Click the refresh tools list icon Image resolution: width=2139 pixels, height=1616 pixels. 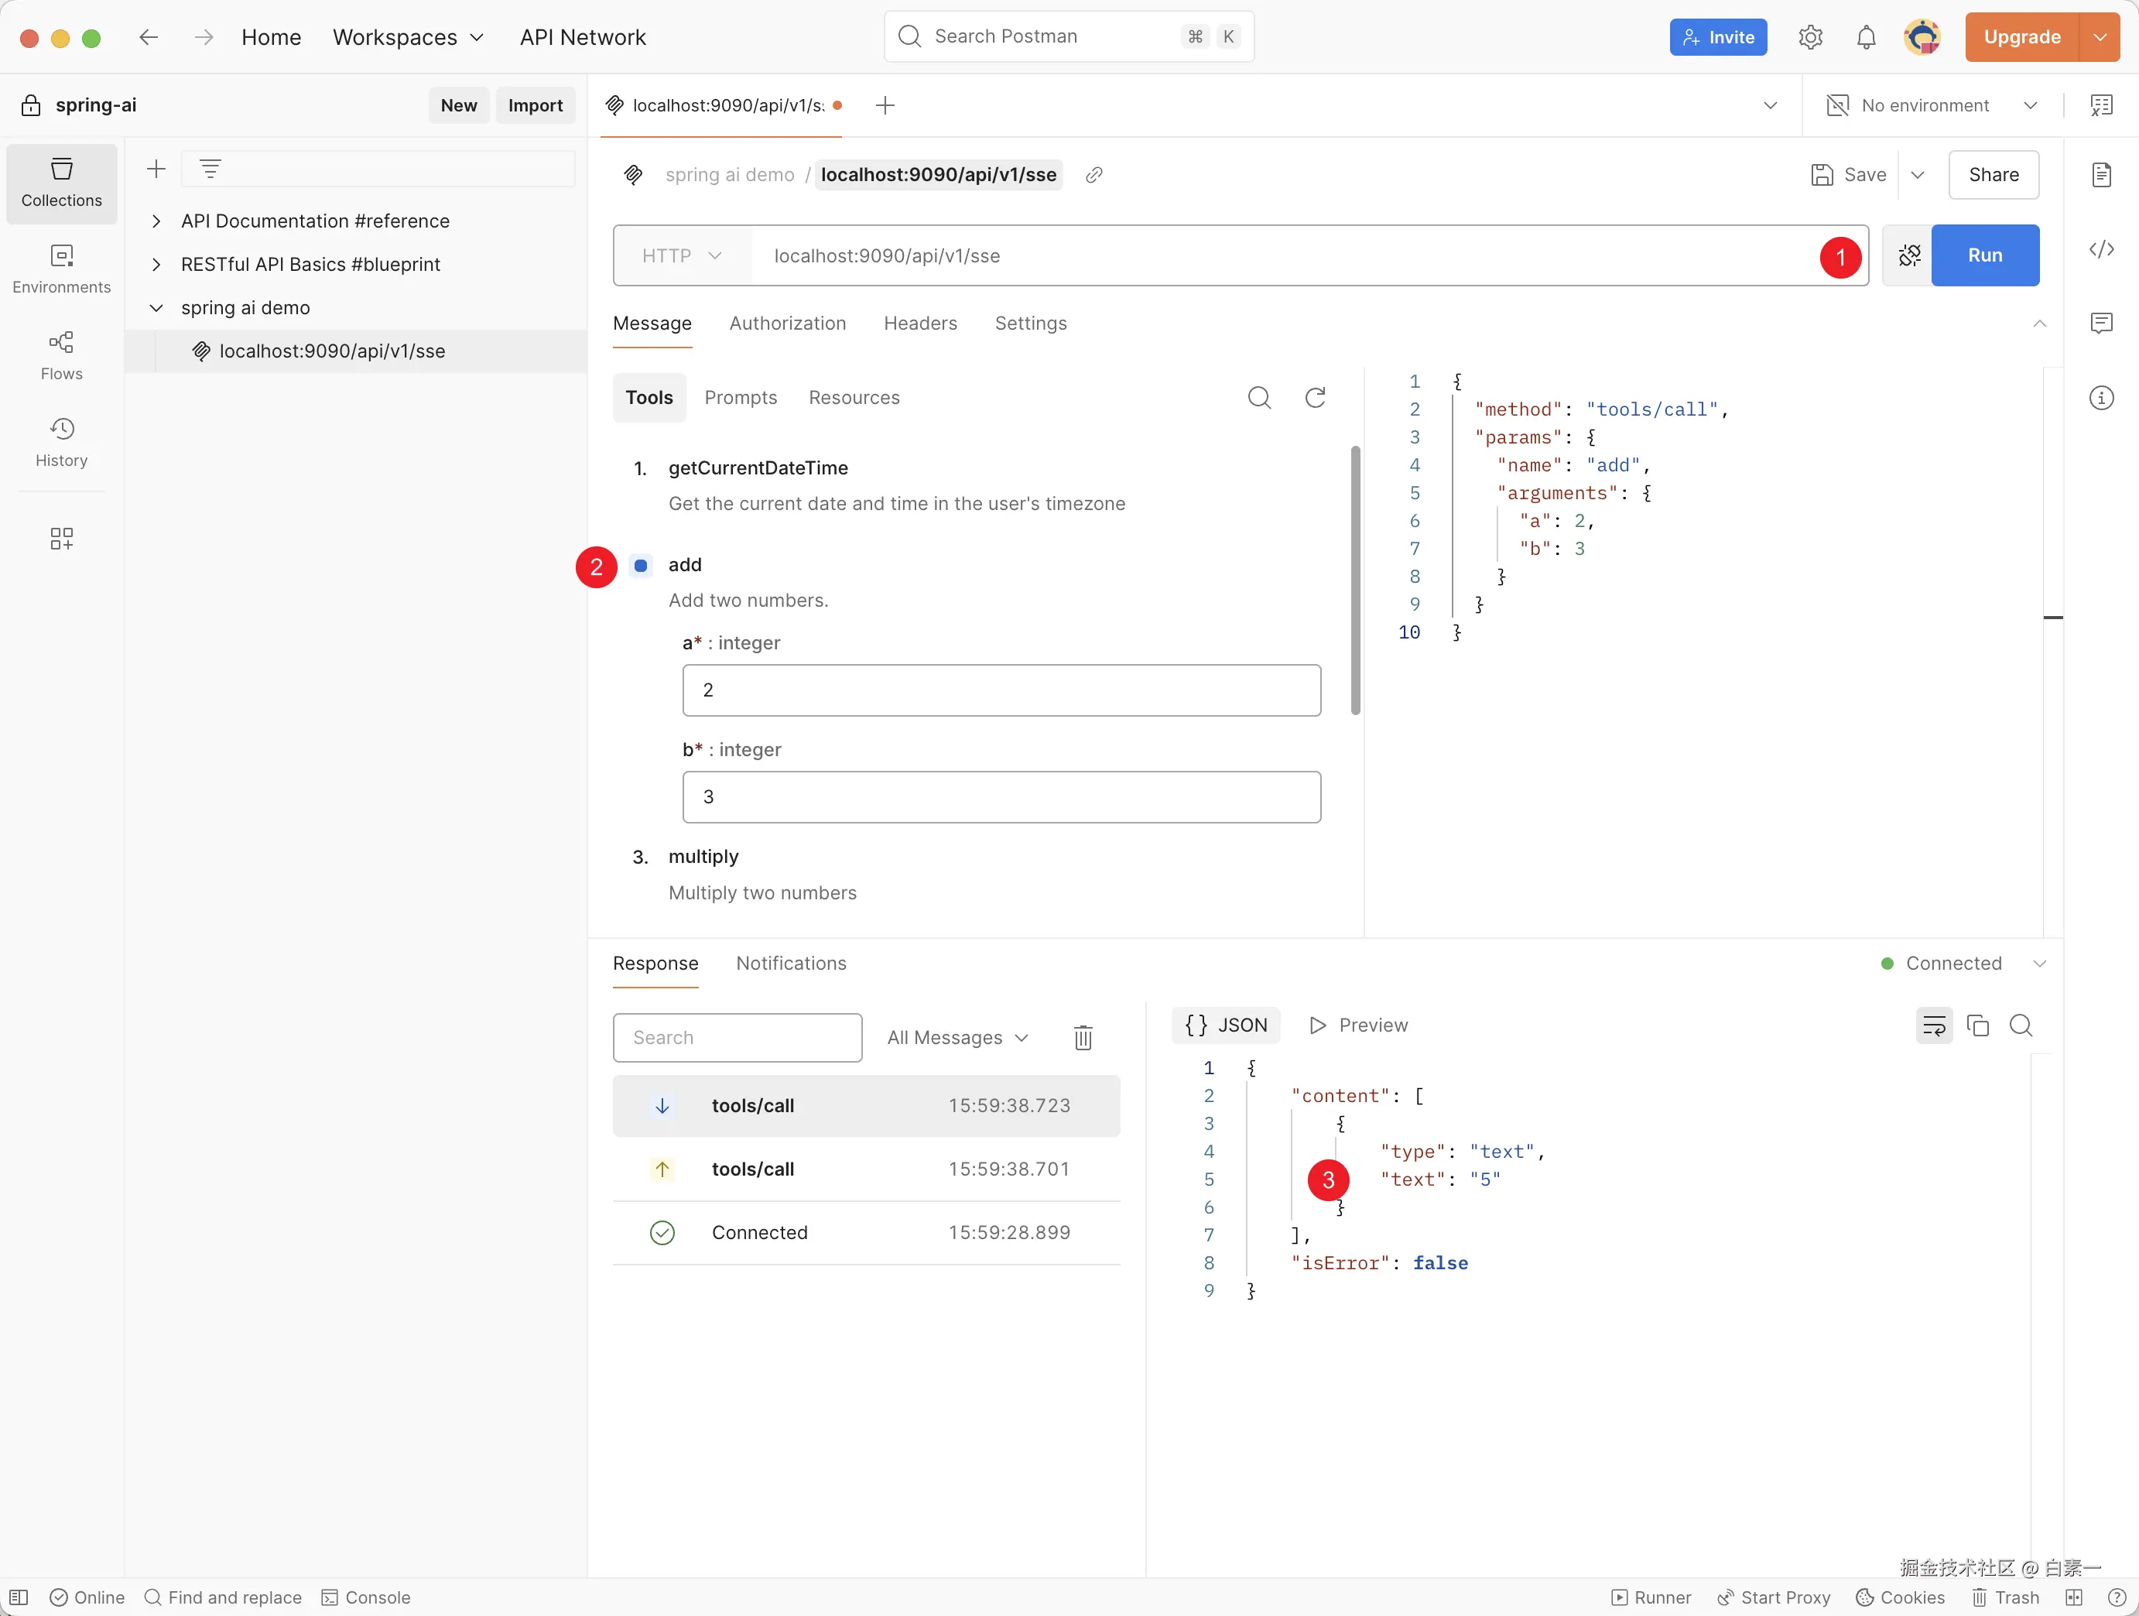pyautogui.click(x=1315, y=398)
